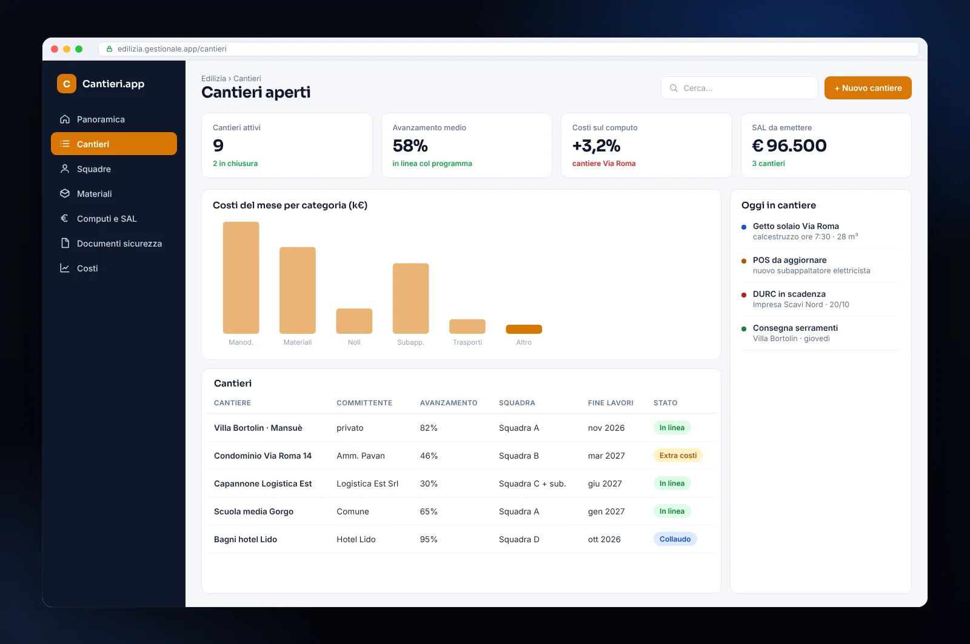Click the Manod. bar in cost chart
Screen dimensions: 970x644
click(241, 277)
